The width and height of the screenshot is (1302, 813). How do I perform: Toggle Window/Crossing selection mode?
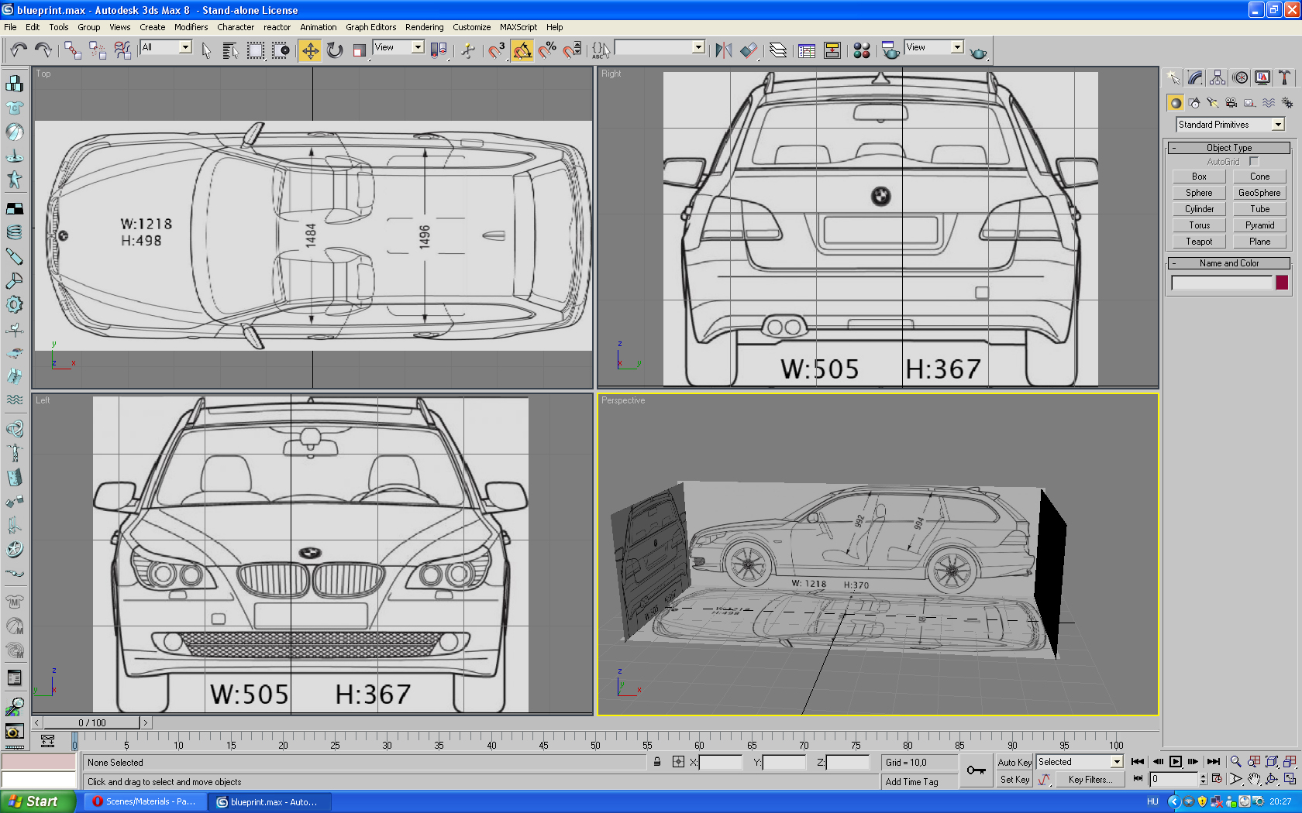(x=281, y=50)
